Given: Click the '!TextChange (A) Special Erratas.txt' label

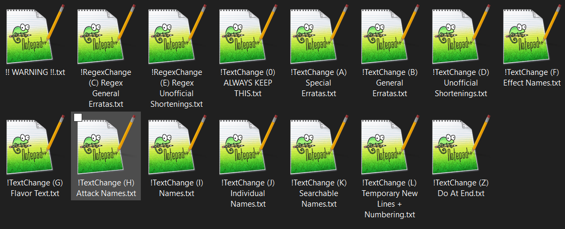Looking at the screenshot, I should click(x=319, y=83).
